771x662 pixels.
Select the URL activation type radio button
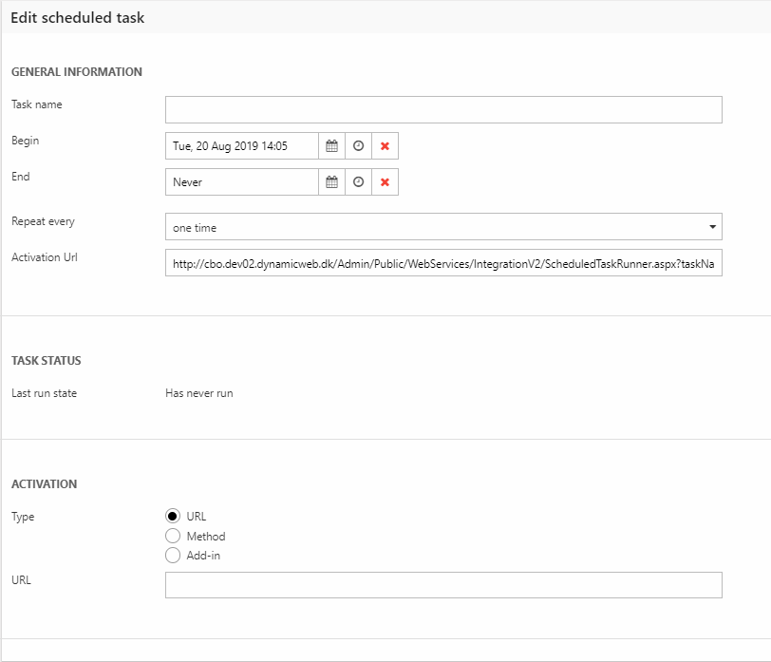click(x=173, y=516)
